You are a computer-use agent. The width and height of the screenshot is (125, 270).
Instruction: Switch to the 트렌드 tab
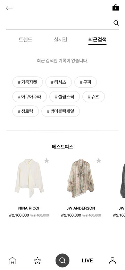[x=25, y=40]
